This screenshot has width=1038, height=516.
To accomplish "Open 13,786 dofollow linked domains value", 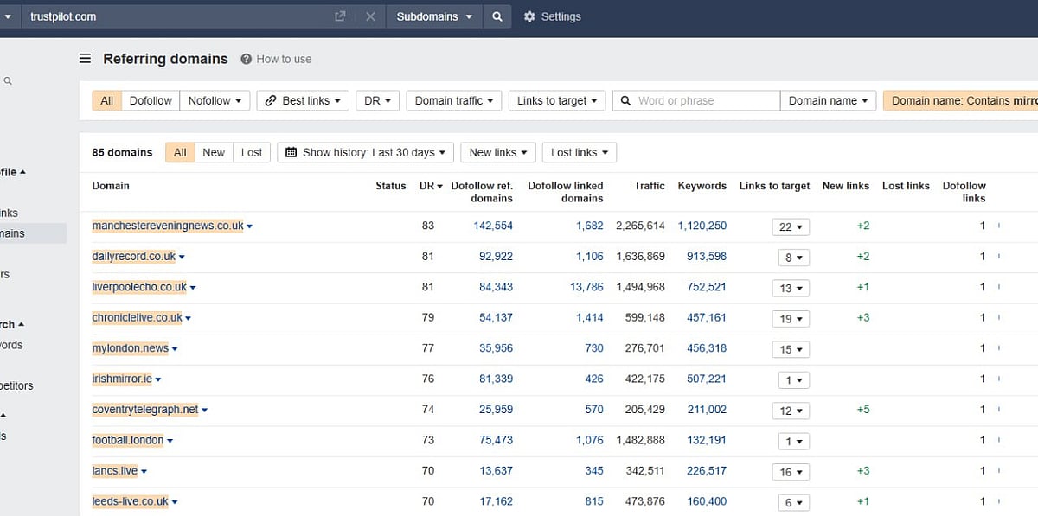I will click(x=586, y=287).
